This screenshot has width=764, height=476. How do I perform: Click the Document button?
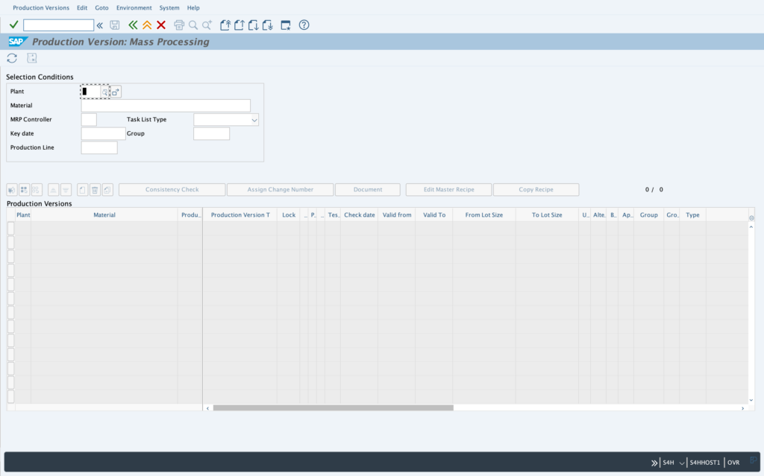tap(368, 190)
